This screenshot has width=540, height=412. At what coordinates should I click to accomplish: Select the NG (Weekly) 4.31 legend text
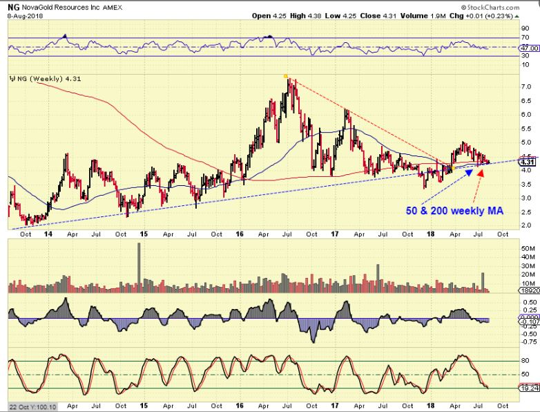(49, 79)
